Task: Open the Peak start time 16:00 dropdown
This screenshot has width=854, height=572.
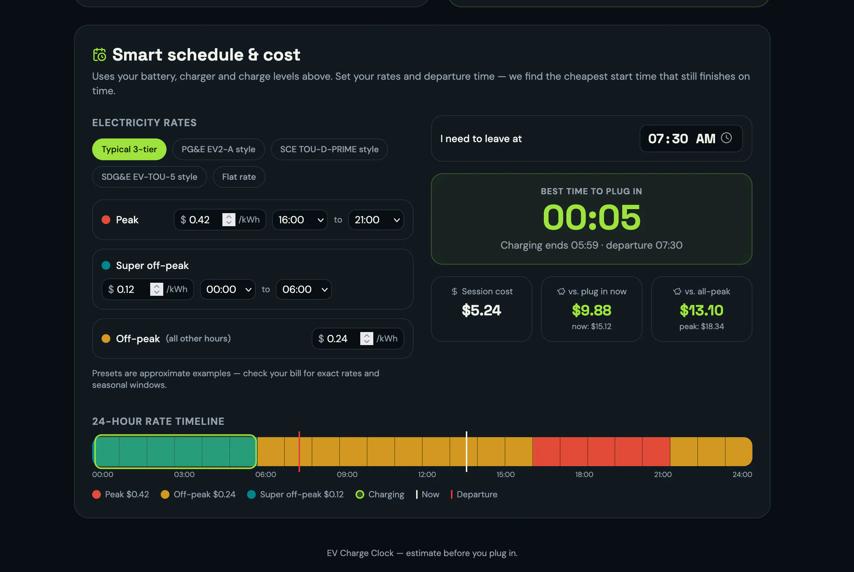Action: tap(300, 220)
